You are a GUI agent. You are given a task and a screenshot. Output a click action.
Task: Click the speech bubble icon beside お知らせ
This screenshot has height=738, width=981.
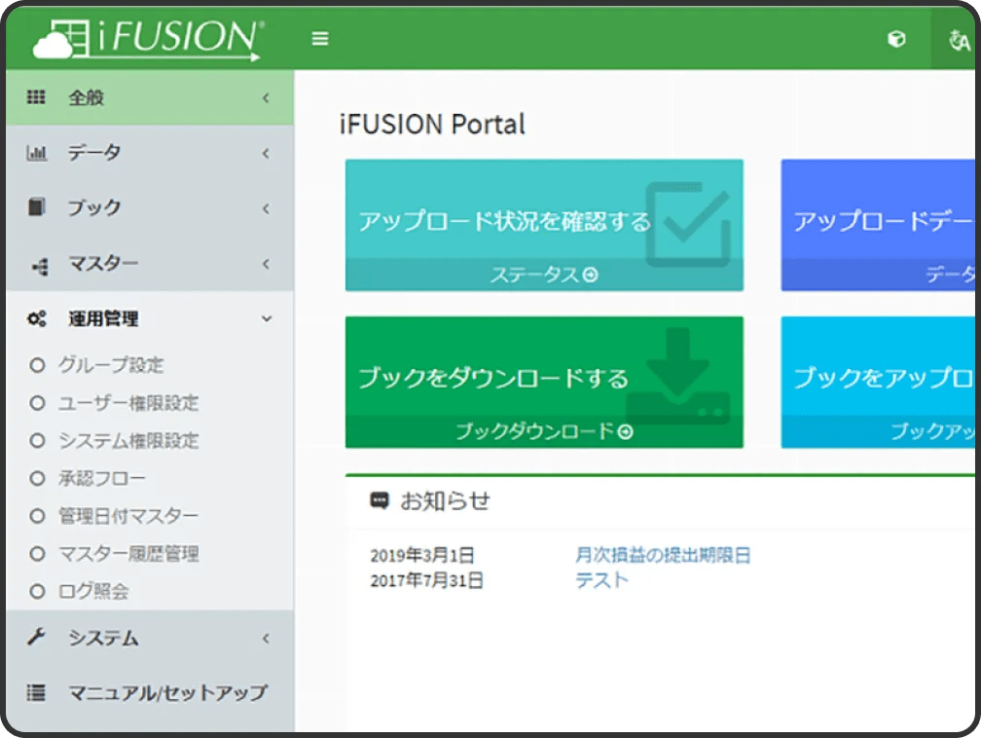[x=380, y=500]
